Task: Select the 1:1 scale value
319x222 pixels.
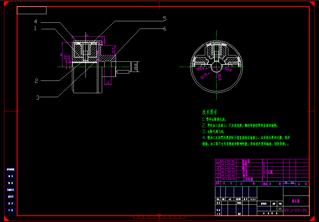Action: [x=280, y=209]
